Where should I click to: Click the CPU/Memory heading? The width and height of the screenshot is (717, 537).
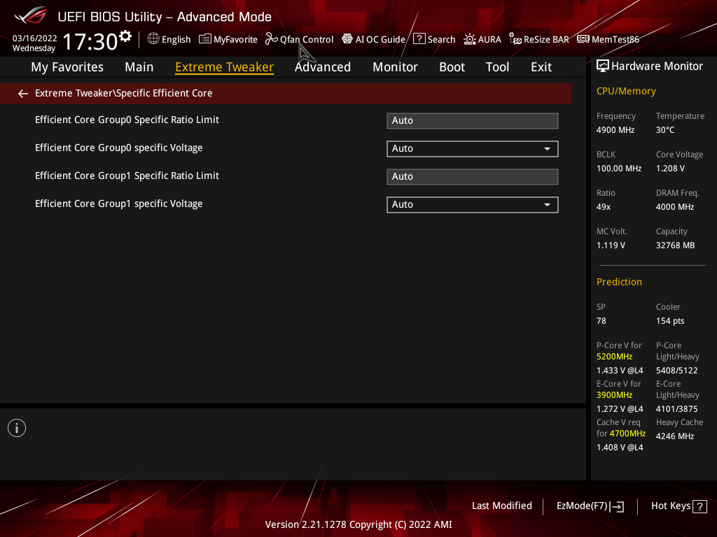point(626,91)
